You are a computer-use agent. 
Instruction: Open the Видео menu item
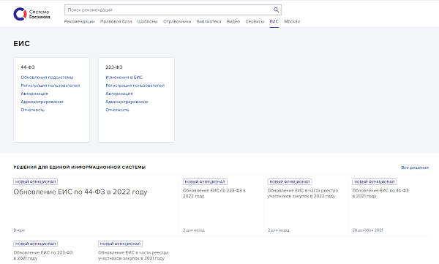(233, 21)
